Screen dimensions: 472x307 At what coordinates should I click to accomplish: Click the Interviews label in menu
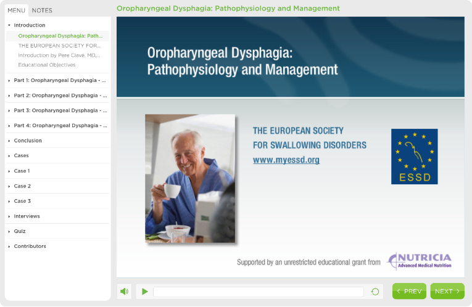[x=27, y=216]
